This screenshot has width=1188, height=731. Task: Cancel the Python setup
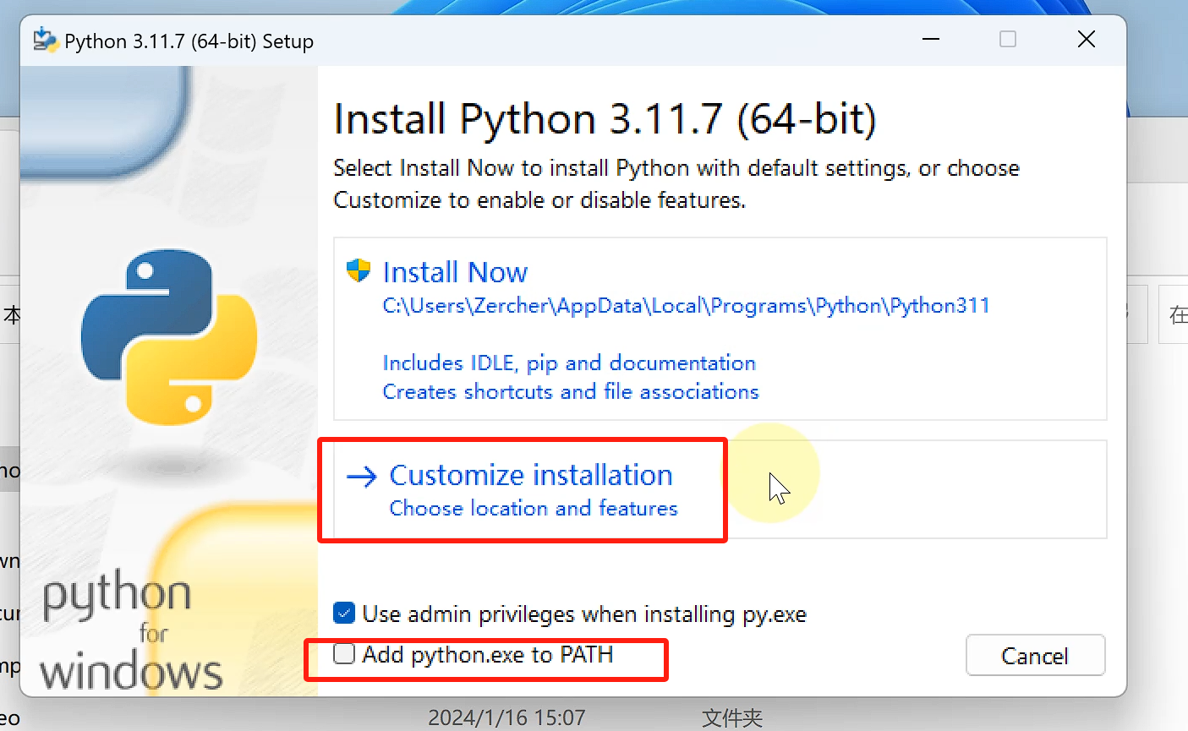[1035, 656]
